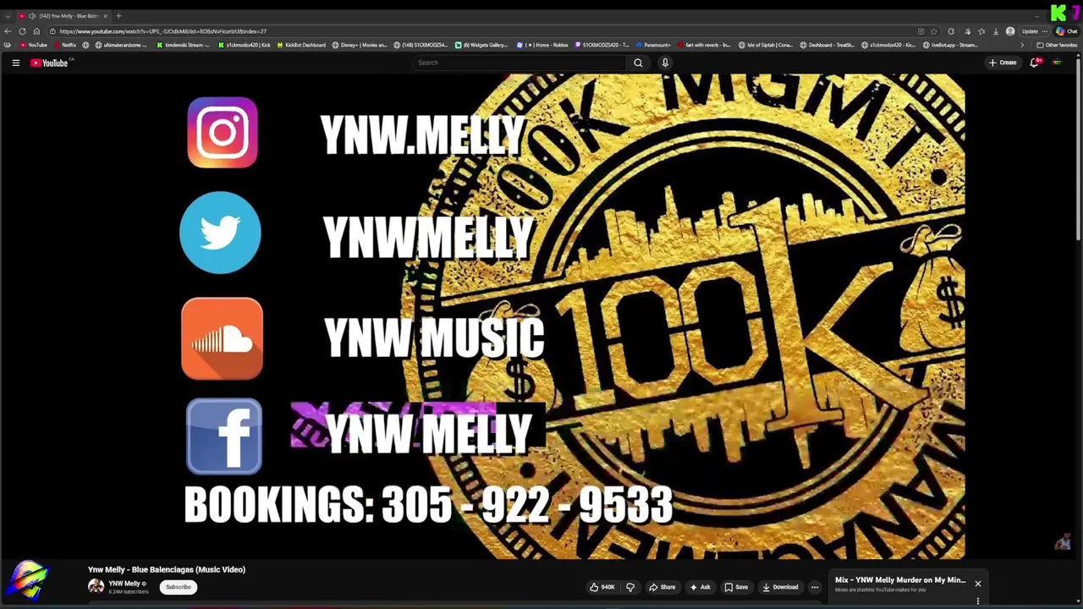
Task: Open browser extensions icon
Action: click(951, 31)
